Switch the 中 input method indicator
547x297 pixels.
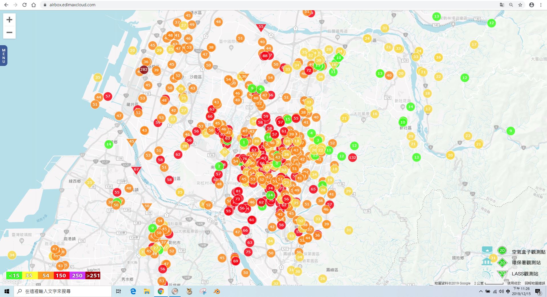[508, 291]
